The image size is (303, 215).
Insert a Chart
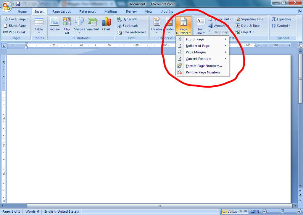[x=106, y=25]
